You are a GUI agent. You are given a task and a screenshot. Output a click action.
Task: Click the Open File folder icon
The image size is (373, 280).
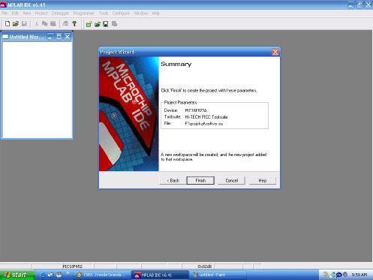[16, 24]
